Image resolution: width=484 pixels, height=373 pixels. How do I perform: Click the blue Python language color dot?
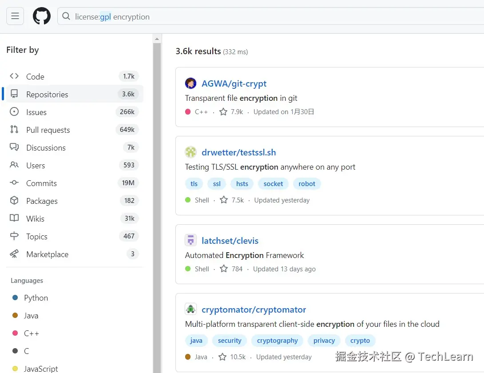click(x=15, y=298)
